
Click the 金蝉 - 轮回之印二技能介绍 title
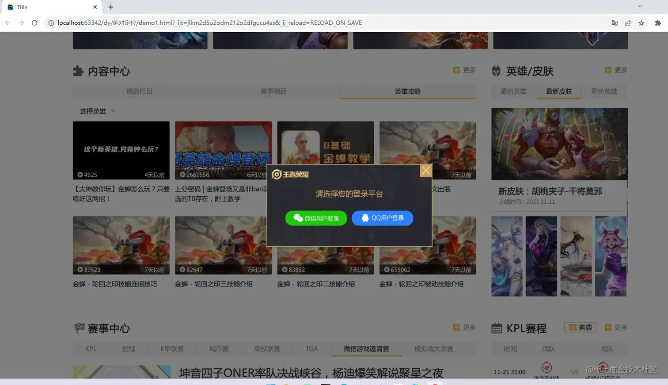[316, 284]
